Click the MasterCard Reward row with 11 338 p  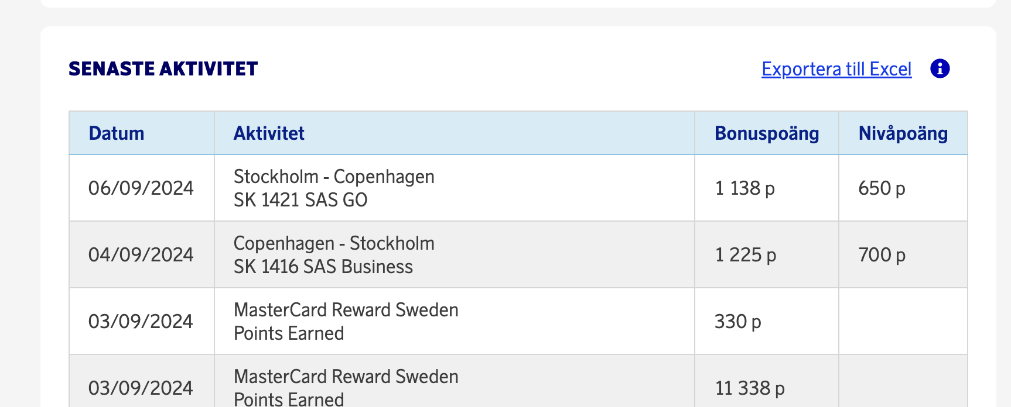[346, 387]
